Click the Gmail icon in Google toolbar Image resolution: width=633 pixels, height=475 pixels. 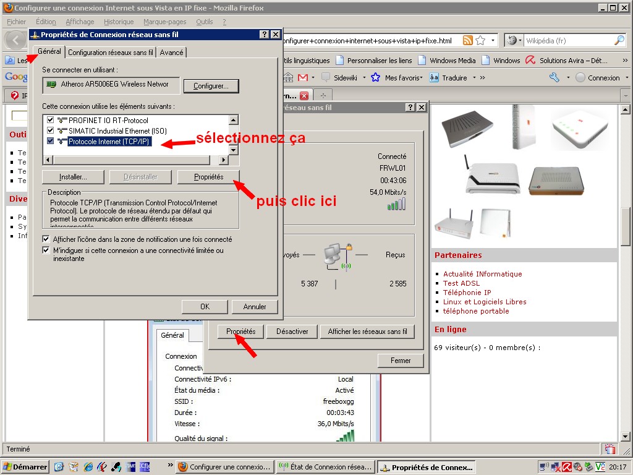[x=303, y=77]
